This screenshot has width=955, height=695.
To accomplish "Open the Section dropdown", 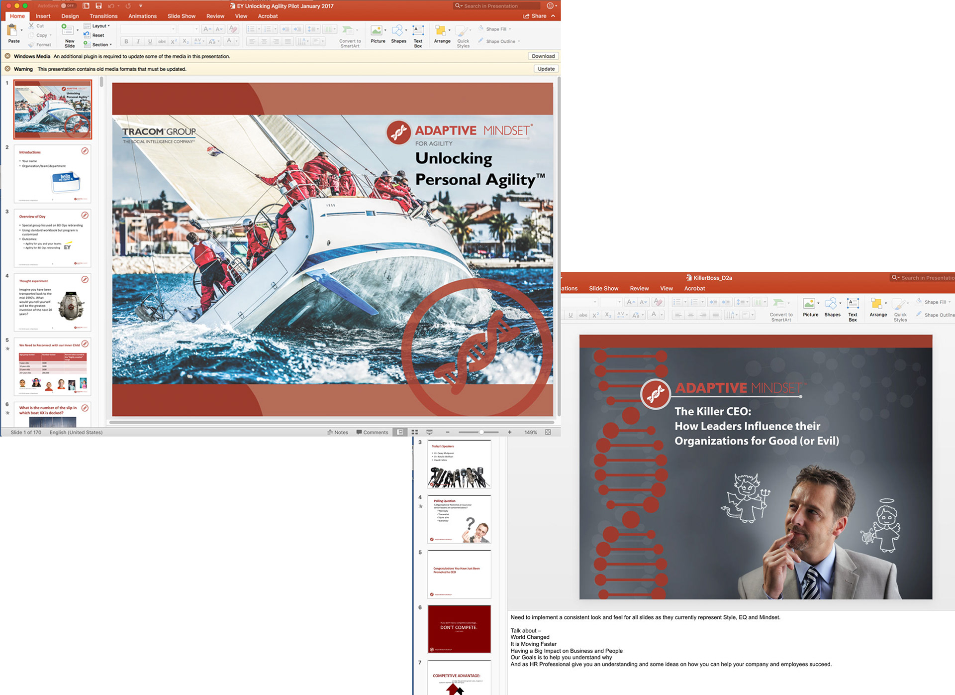I will [x=97, y=44].
